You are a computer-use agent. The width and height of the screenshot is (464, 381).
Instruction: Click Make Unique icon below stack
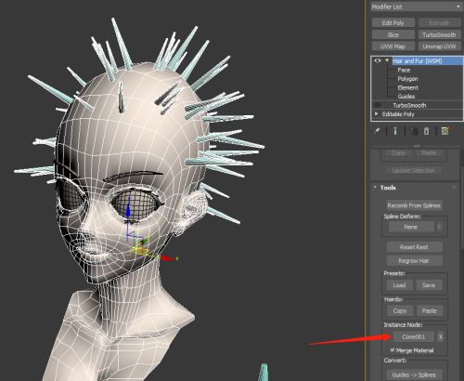(414, 131)
